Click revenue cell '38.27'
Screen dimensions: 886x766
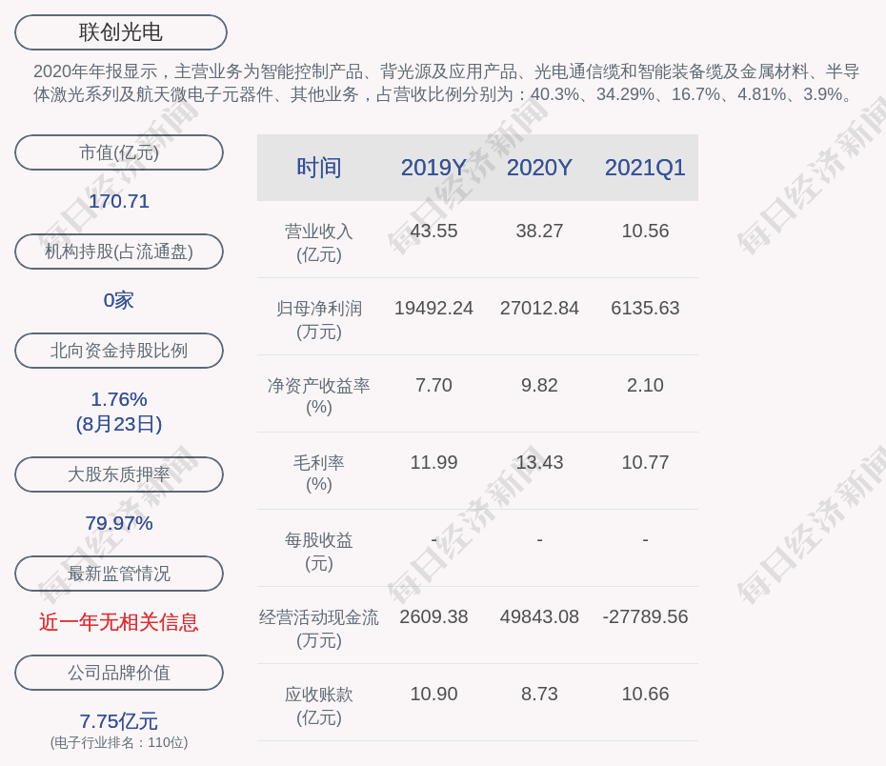[x=539, y=232]
